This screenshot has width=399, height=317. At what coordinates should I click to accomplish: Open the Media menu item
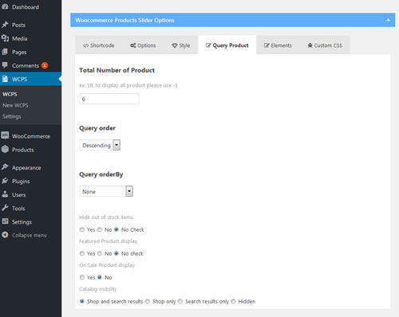30,38
